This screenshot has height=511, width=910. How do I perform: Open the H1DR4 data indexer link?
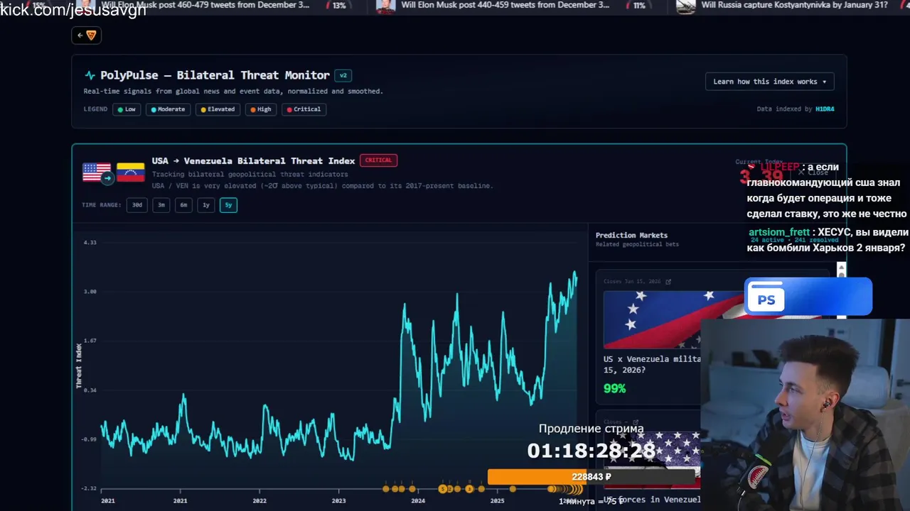(825, 109)
